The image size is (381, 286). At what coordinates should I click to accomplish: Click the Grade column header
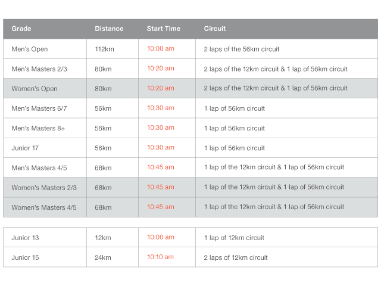pos(21,29)
